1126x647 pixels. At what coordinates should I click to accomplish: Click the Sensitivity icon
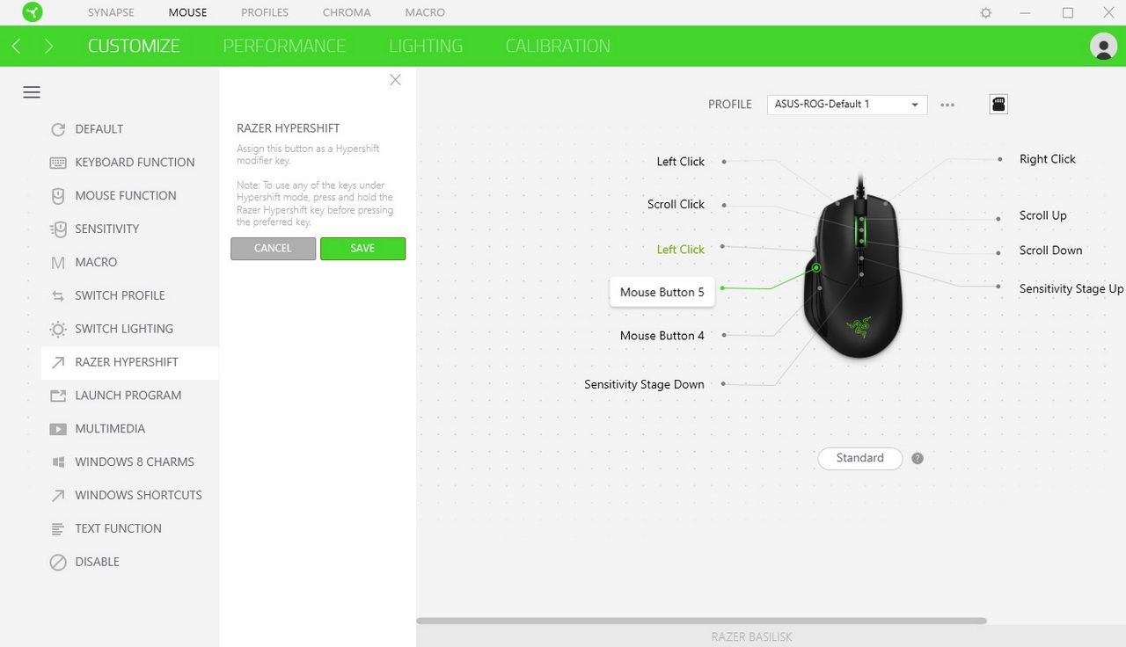[58, 229]
